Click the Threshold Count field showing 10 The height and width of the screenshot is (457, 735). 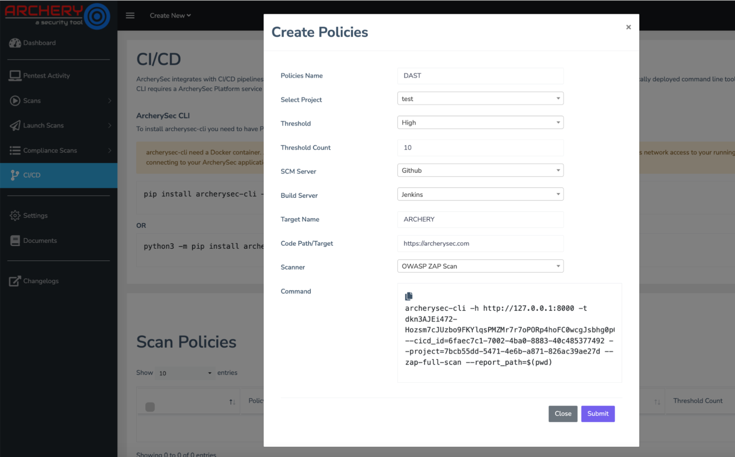[x=480, y=148]
